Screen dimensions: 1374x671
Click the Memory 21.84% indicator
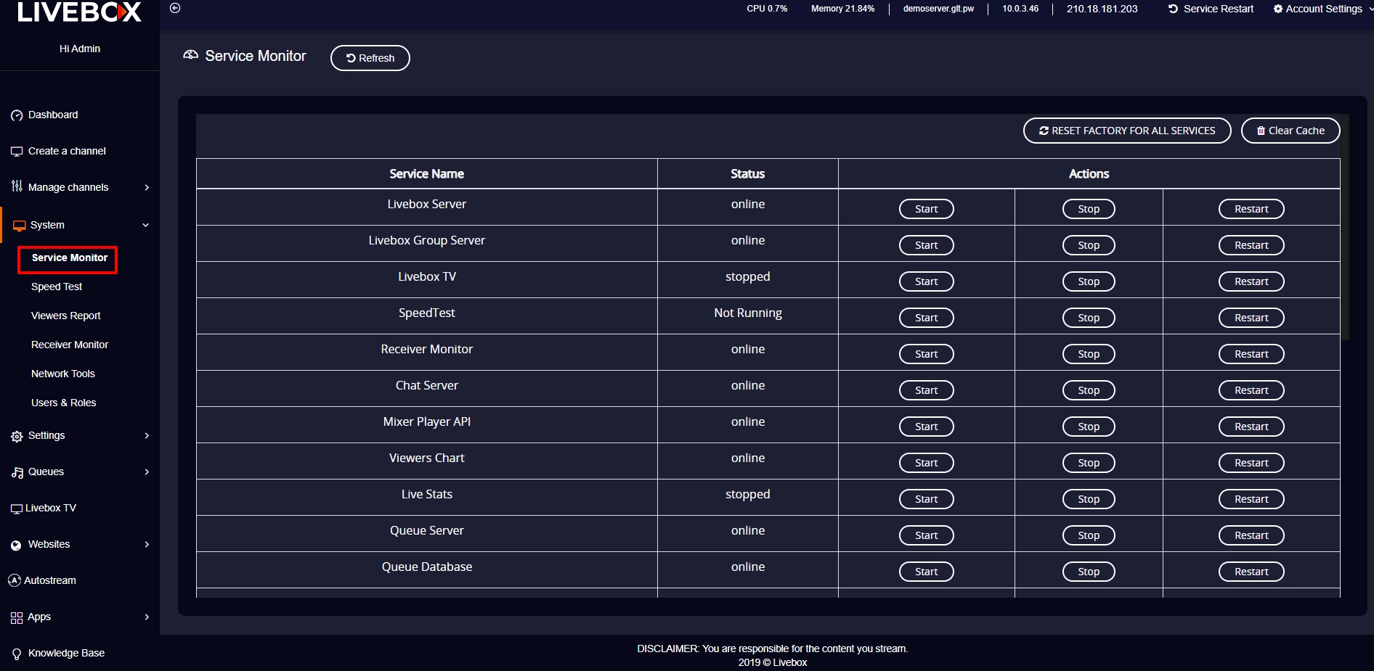(842, 9)
